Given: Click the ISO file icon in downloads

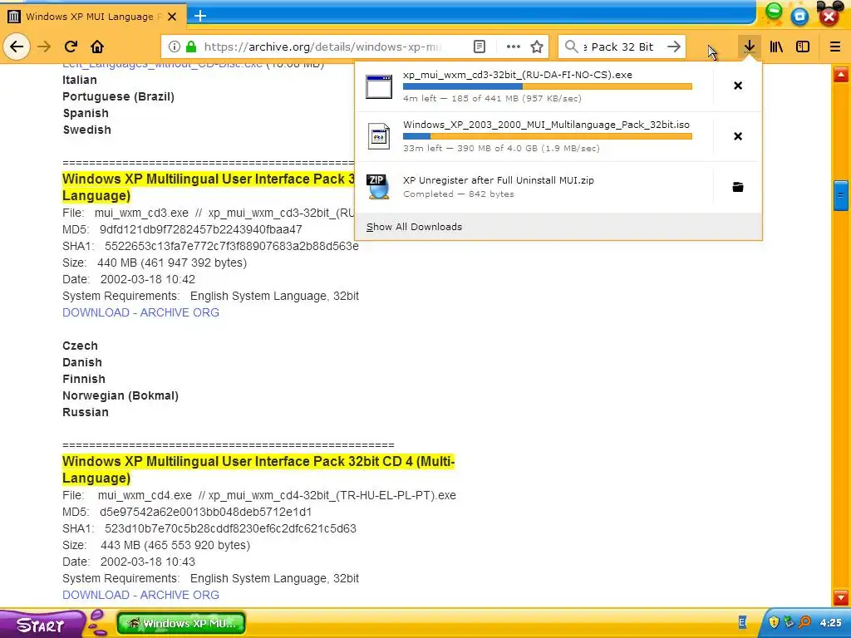Looking at the screenshot, I should (379, 136).
